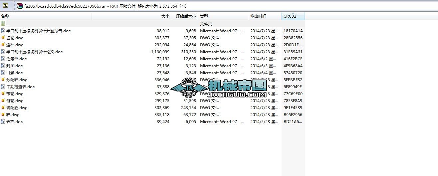Click size value 72,192

click(163, 59)
